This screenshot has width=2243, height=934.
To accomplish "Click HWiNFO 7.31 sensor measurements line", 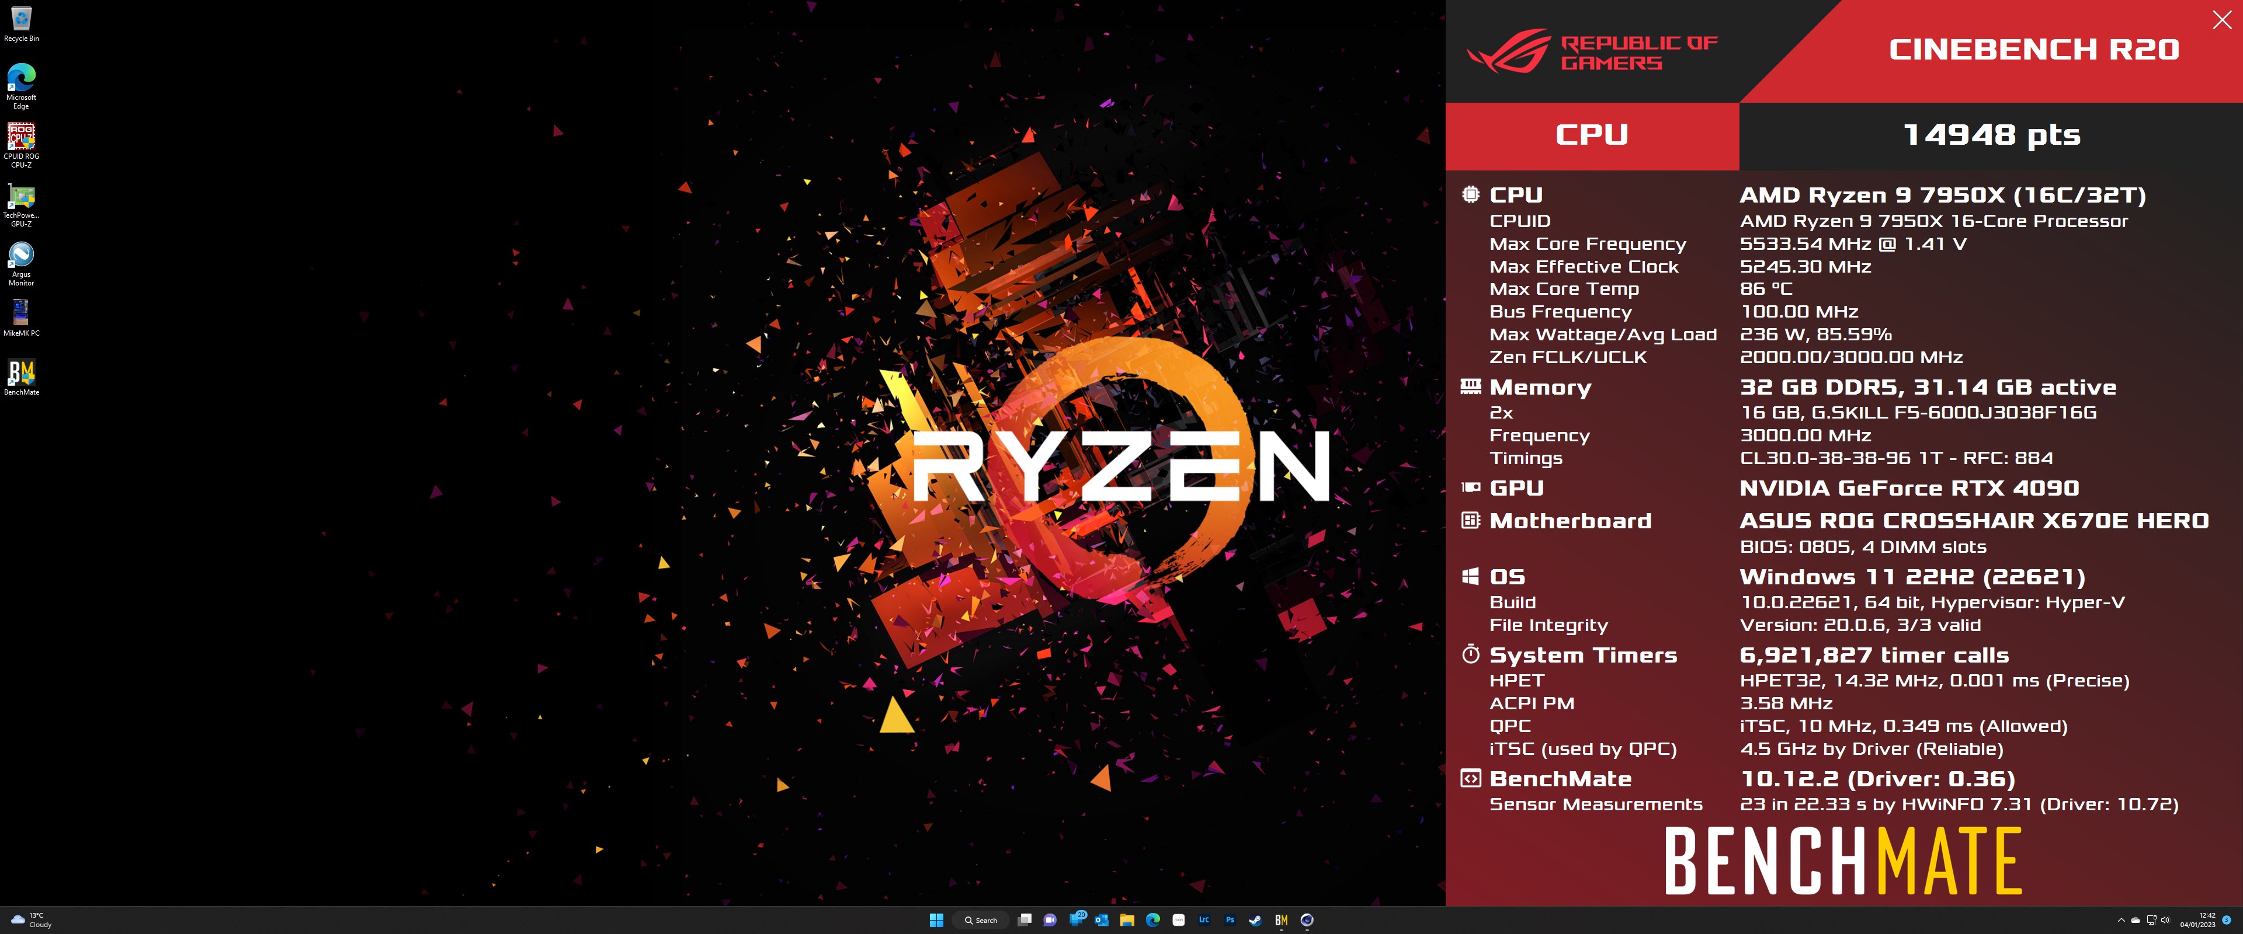I will 1959,804.
